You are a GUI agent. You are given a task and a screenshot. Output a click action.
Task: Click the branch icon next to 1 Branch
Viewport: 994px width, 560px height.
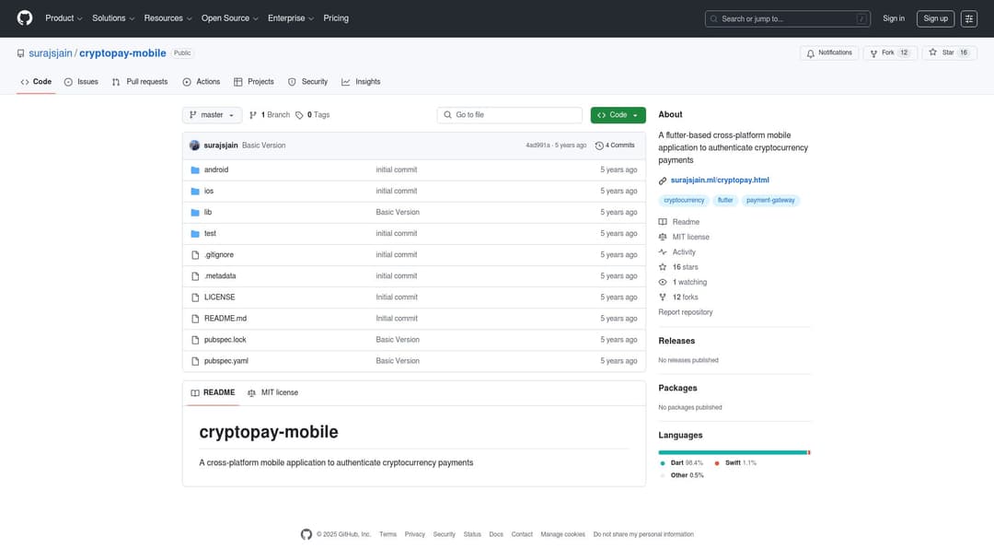click(253, 115)
